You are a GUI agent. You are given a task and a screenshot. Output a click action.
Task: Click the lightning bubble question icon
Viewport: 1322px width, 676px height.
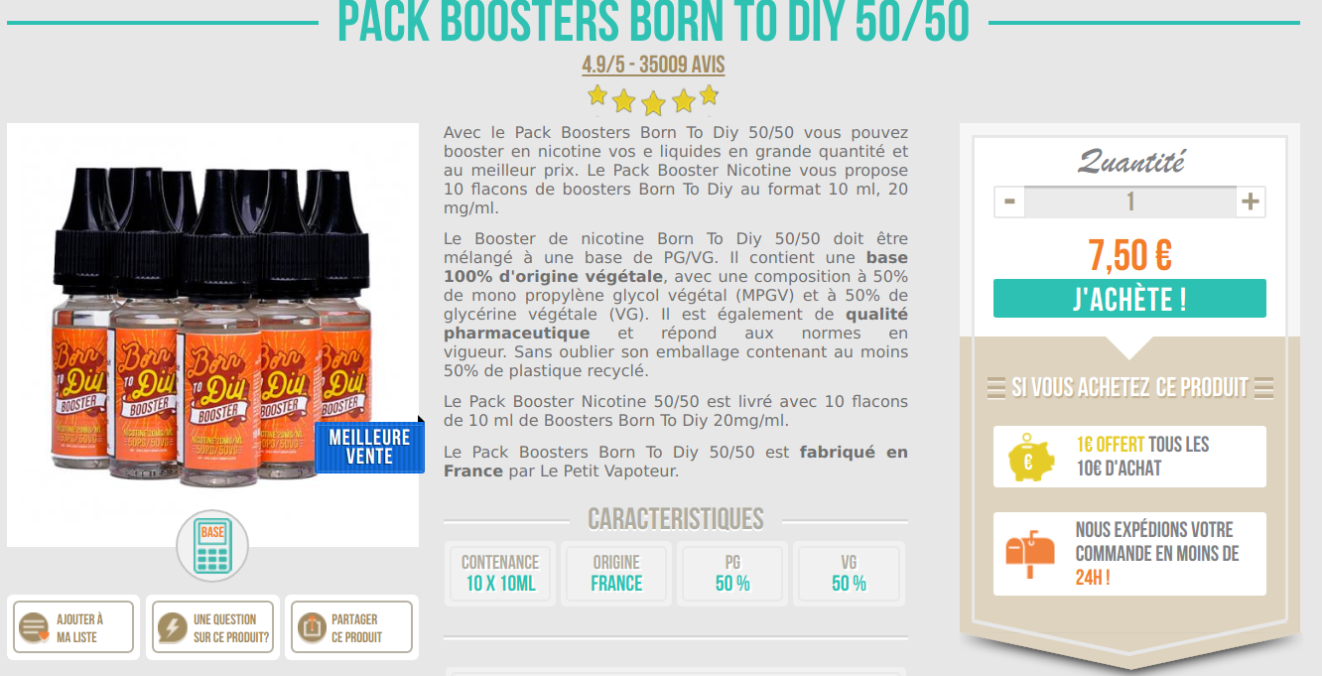[173, 627]
